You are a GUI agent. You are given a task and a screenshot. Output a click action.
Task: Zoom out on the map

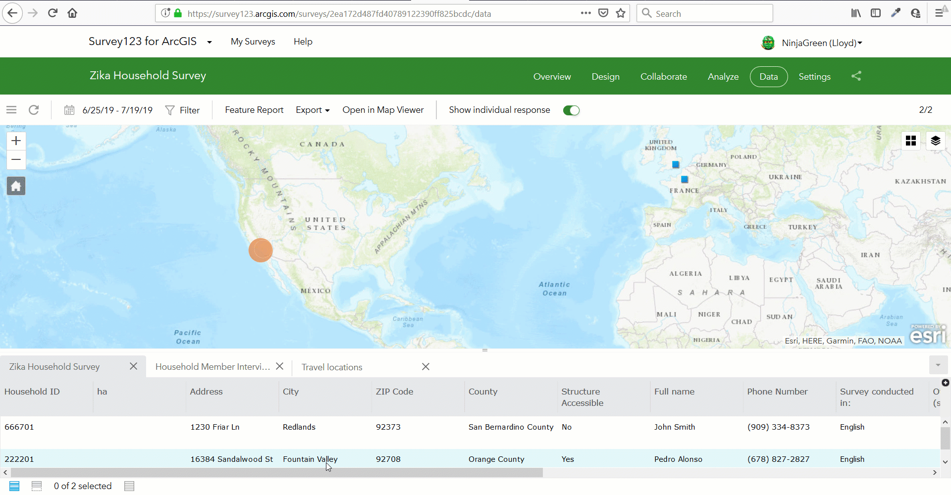coord(16,159)
